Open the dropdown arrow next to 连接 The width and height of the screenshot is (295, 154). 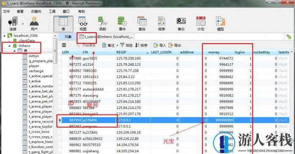23,24
